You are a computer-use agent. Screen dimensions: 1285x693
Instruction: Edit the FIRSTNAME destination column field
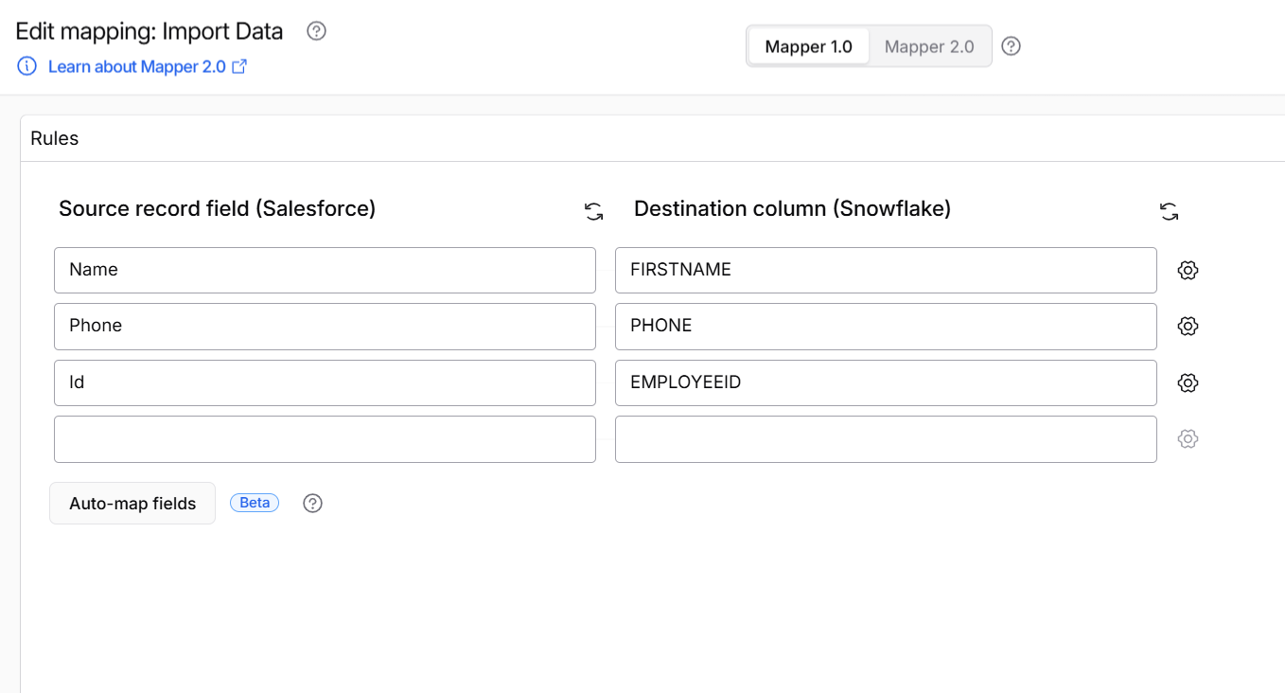click(885, 271)
